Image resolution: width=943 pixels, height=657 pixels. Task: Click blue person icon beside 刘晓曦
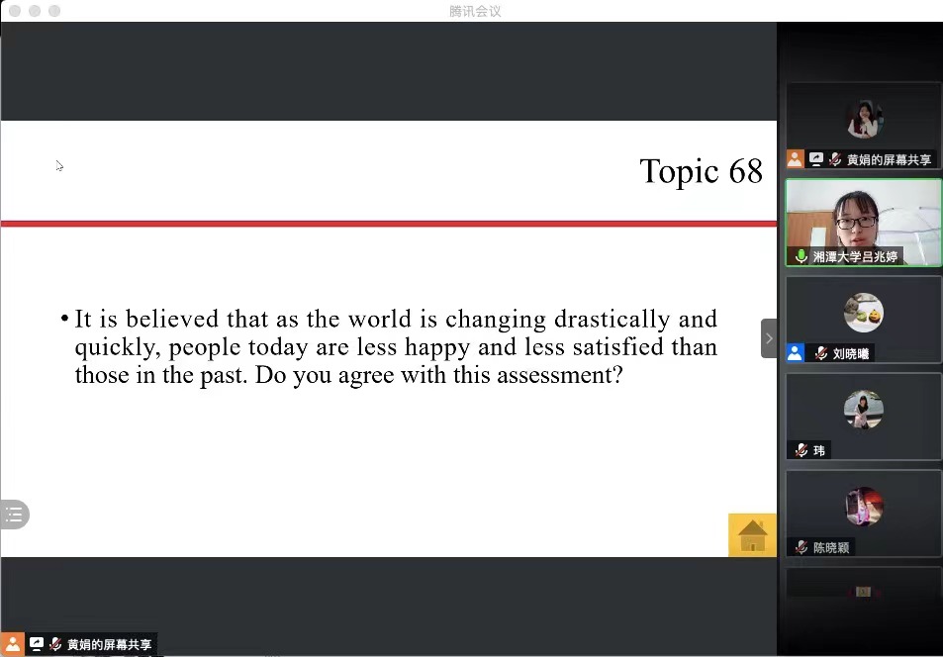pyautogui.click(x=796, y=353)
